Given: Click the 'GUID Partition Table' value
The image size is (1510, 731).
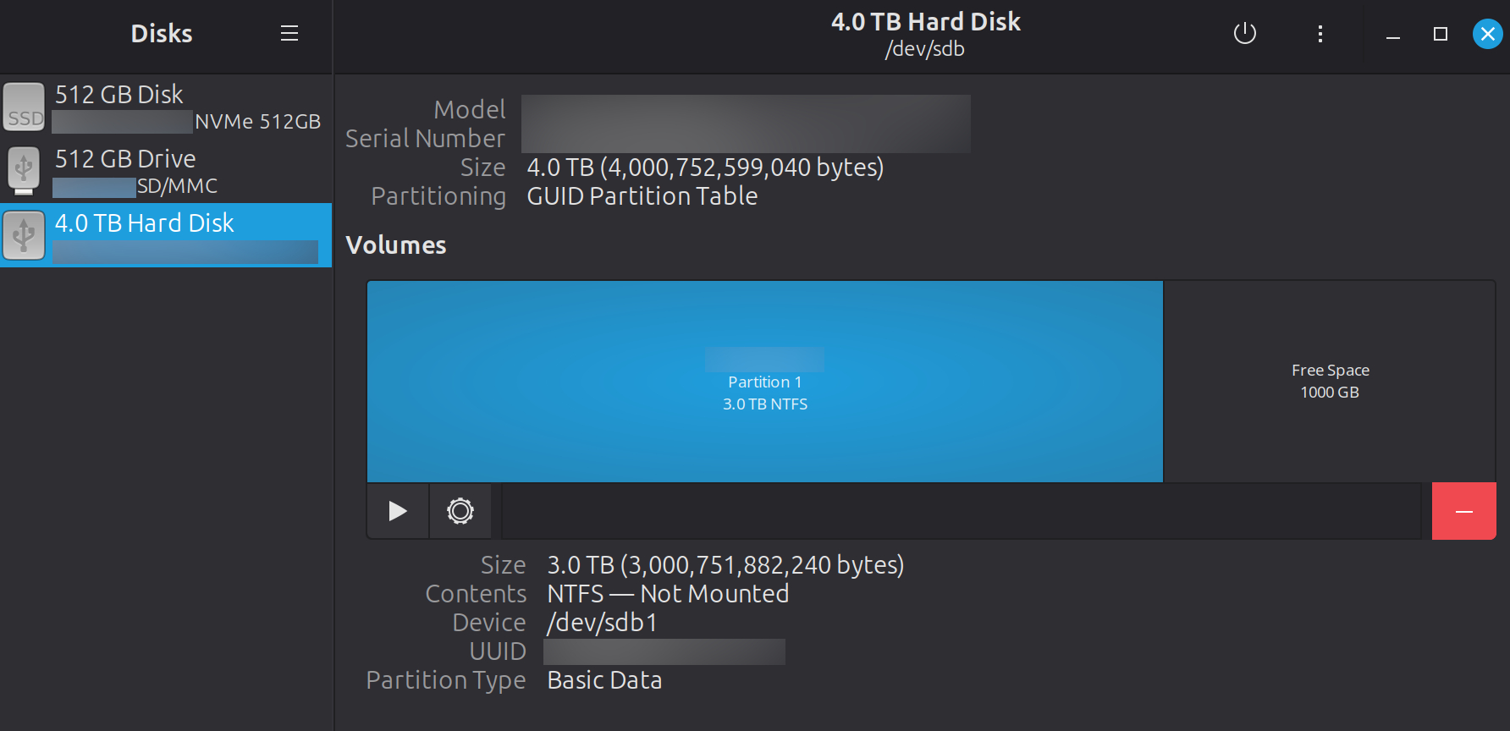Looking at the screenshot, I should point(642,196).
